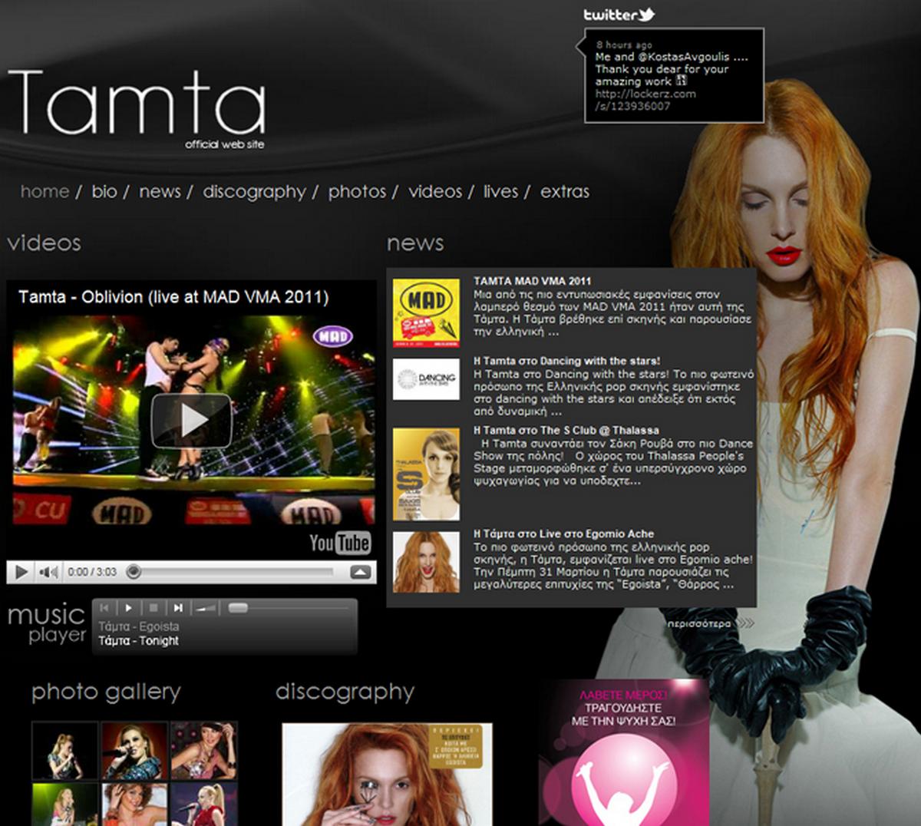Image resolution: width=921 pixels, height=826 pixels.
Task: Mute the video using the speaker icon
Action: tap(48, 572)
